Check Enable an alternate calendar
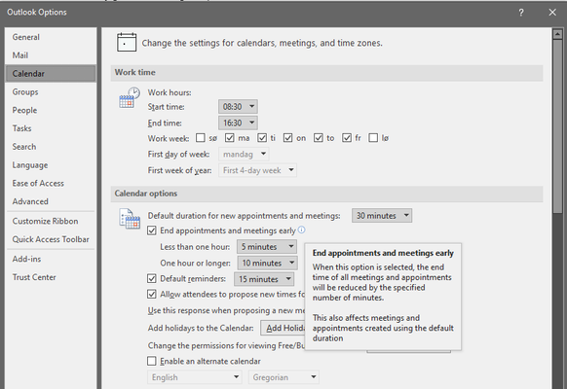The height and width of the screenshot is (389, 567). tap(152, 361)
